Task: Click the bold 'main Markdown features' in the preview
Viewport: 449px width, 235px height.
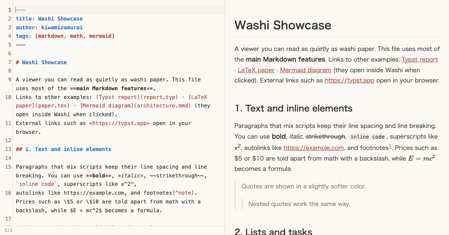Action: (285, 59)
